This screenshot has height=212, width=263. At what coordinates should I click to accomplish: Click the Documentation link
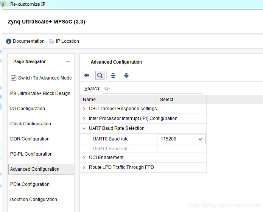coord(29,41)
